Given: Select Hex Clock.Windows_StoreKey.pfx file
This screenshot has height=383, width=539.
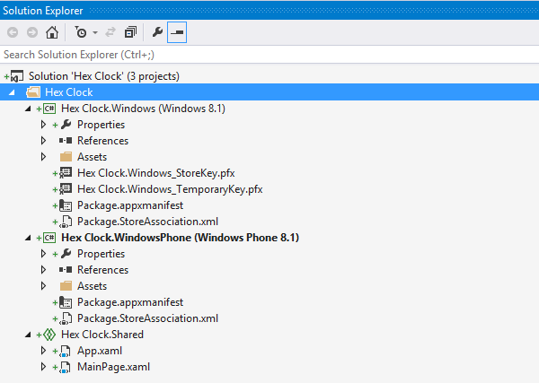Looking at the screenshot, I should (156, 173).
